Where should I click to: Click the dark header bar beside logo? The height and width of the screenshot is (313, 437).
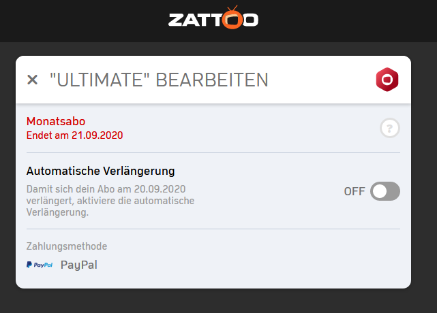pyautogui.click(x=84, y=21)
